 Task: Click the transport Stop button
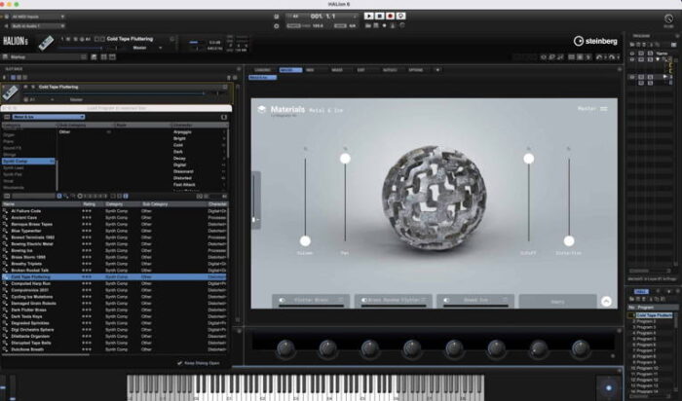pyautogui.click(x=380, y=16)
